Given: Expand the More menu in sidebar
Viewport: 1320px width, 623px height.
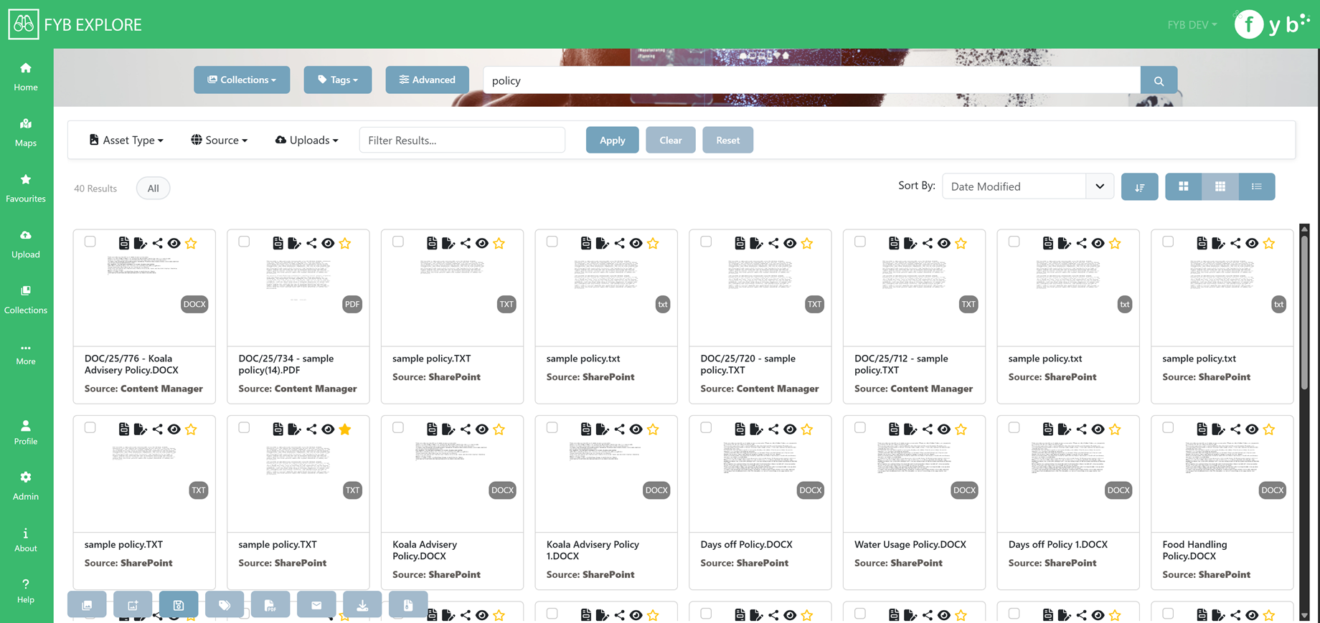Looking at the screenshot, I should pos(26,354).
